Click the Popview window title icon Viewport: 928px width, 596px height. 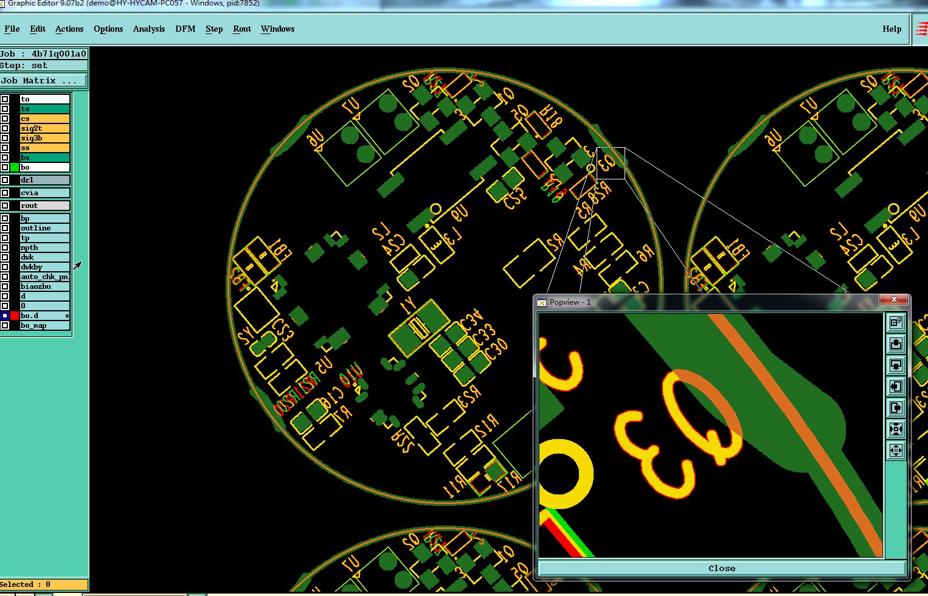542,302
